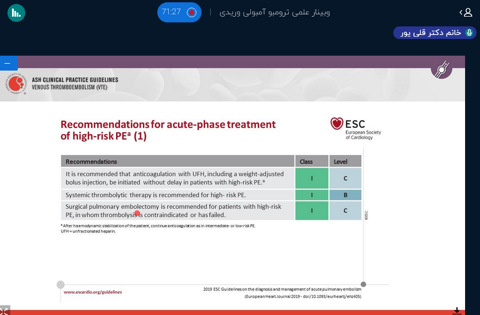This screenshot has height=315, width=480.
Task: Enter fullscreen using the expand arrows icon
Action: click(4, 311)
